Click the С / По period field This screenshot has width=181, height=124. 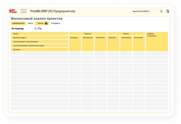click(x=38, y=29)
